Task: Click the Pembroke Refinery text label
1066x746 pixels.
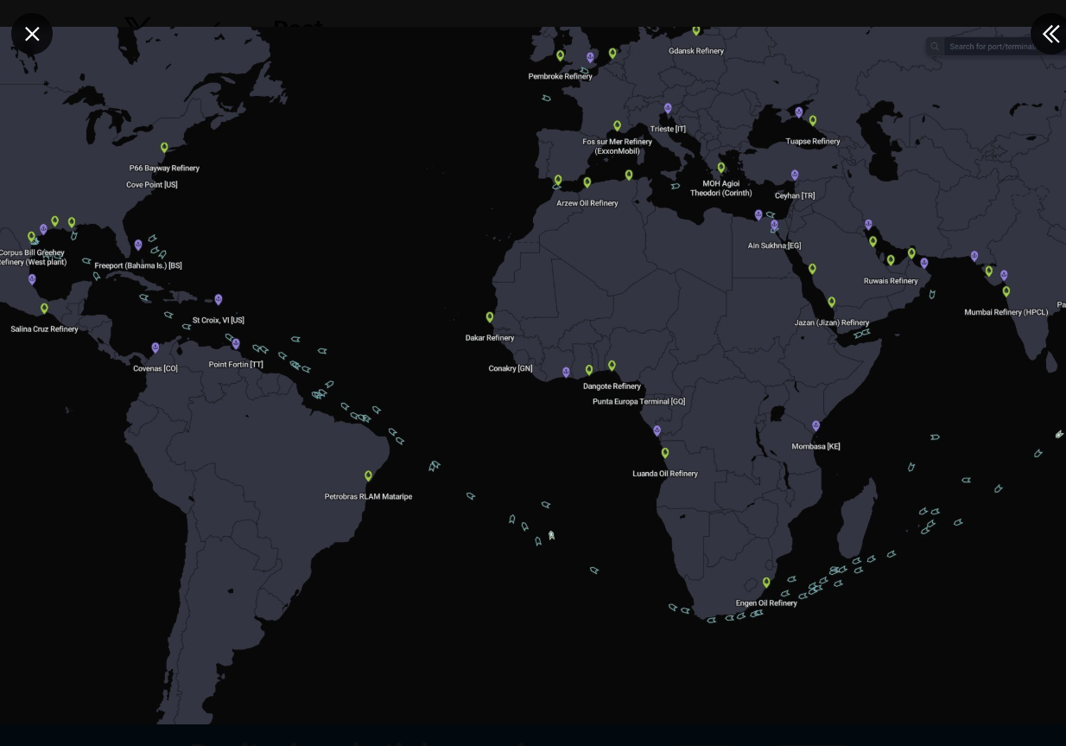Action: point(561,77)
